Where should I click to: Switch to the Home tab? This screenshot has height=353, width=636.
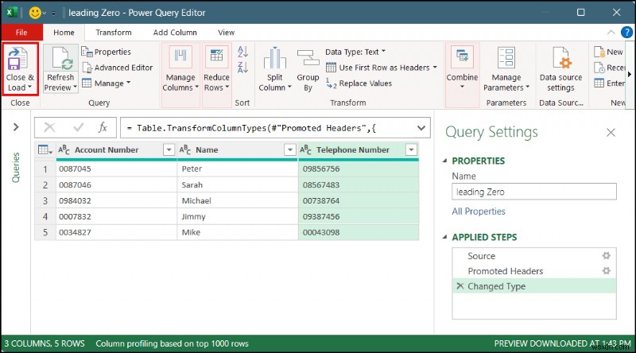[x=64, y=33]
